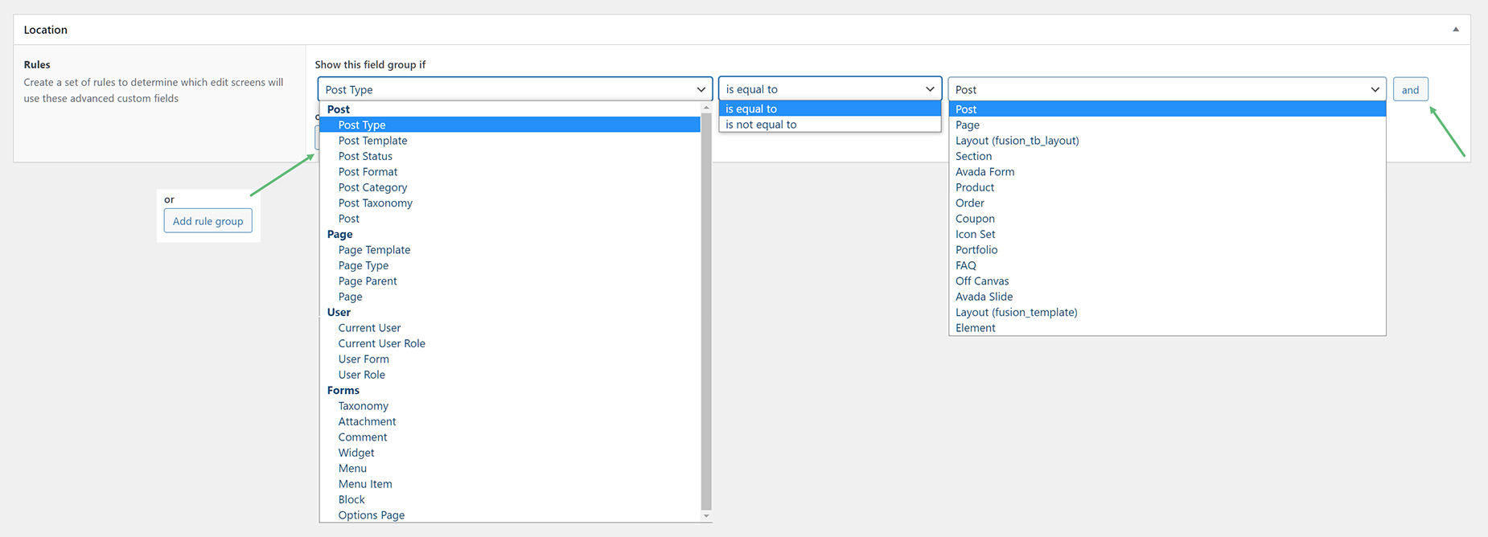
Task: Select 'Attachment' option
Action: pyautogui.click(x=510, y=421)
